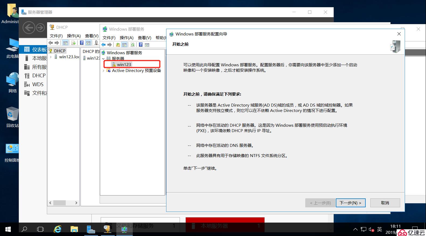Select win123.loc server in DHCP tree
The height and width of the screenshot is (236, 426).
(67, 57)
